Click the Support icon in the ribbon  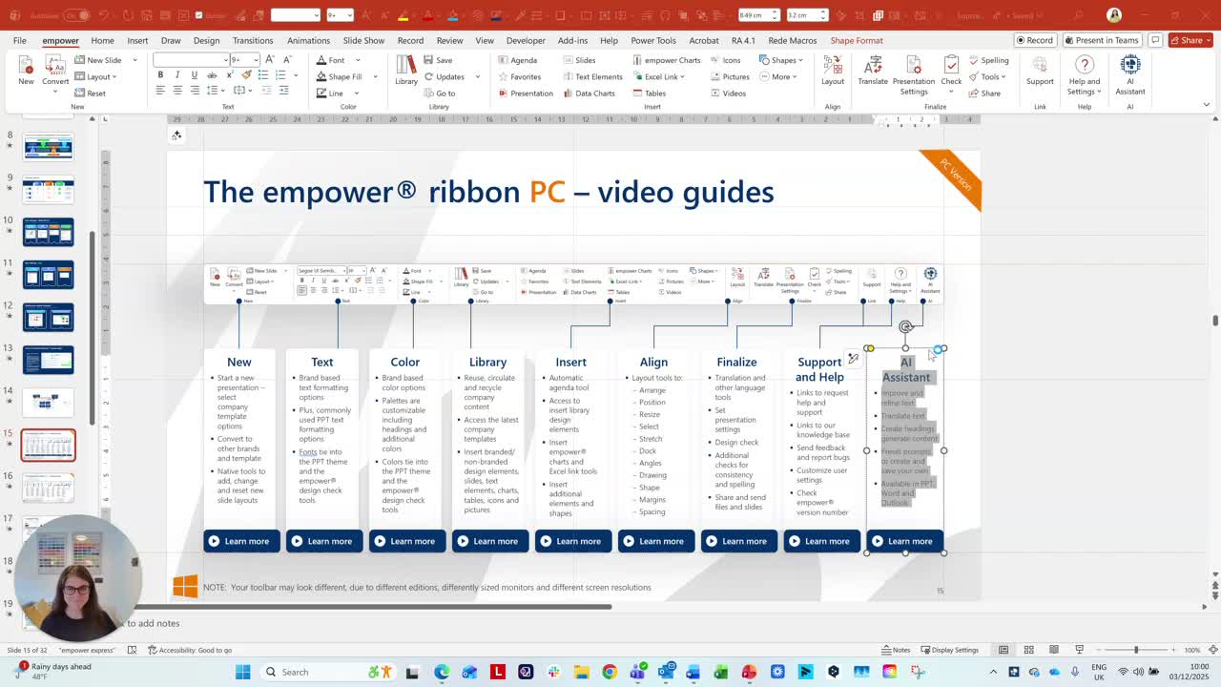point(1040,71)
